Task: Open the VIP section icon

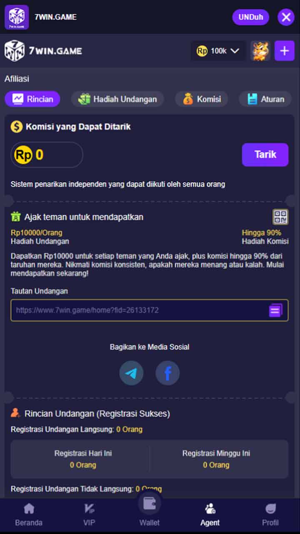Action: (89, 514)
